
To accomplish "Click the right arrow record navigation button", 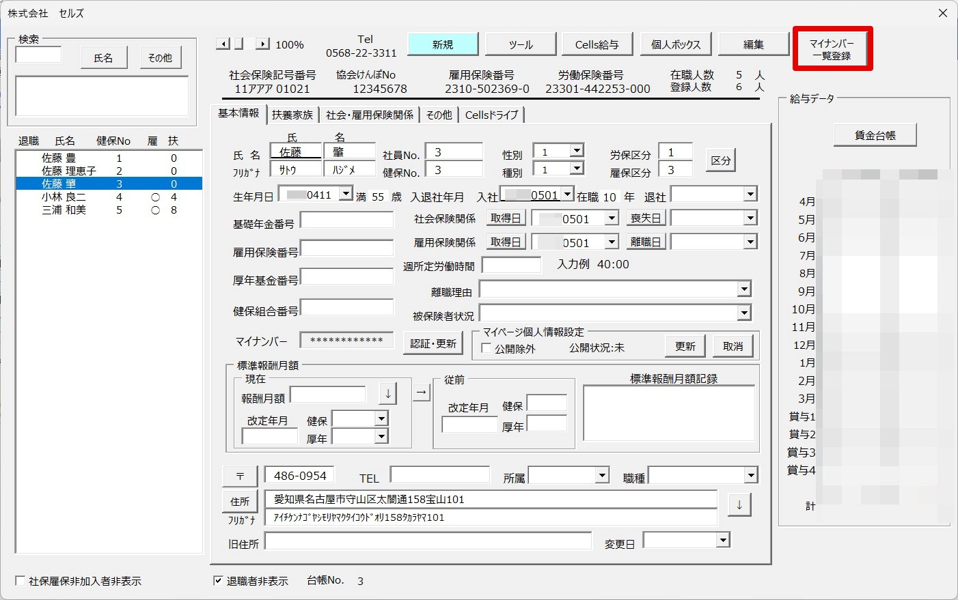I will [x=262, y=44].
